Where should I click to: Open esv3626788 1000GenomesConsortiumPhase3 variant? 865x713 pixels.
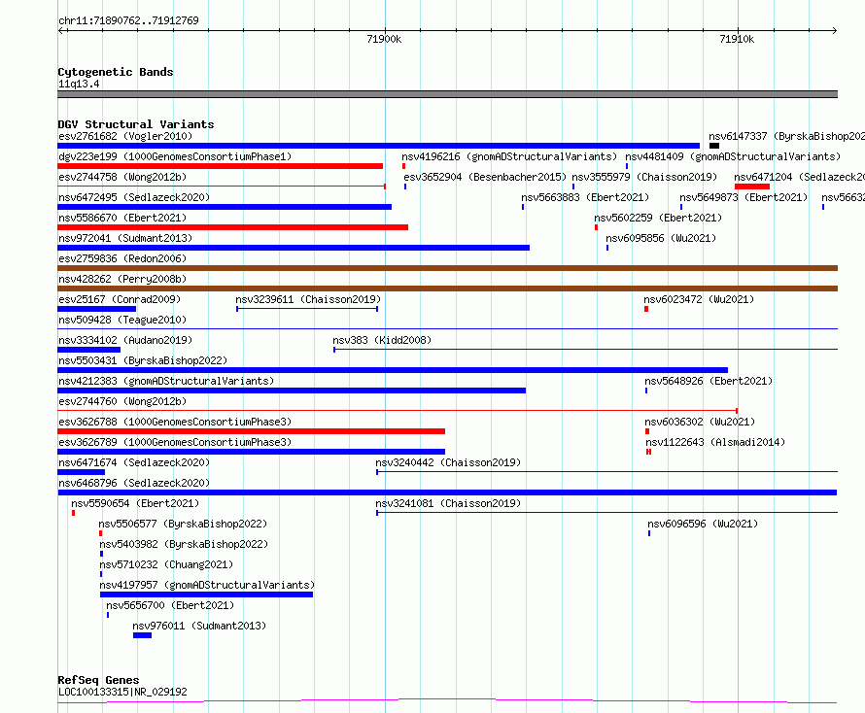[175, 422]
